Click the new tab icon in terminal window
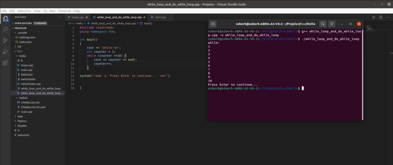Screen dimensions: 393x165 (213, 24)
